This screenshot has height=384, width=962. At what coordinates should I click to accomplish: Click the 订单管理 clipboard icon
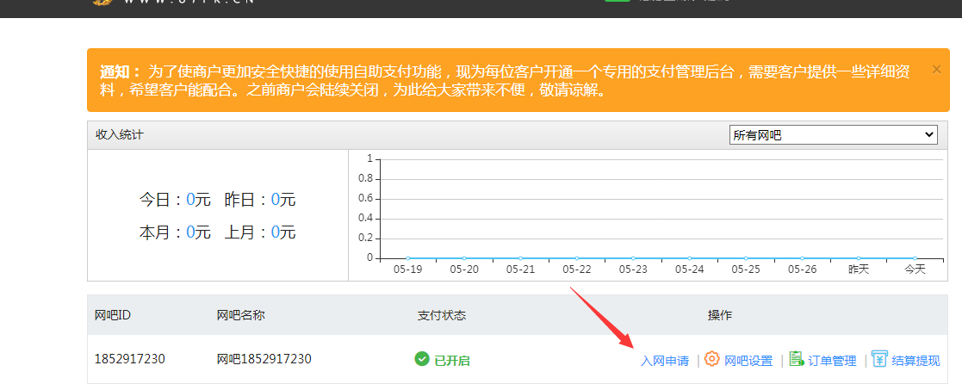coord(796,359)
